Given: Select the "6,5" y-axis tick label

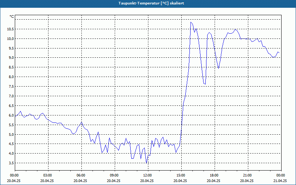Looking at the screenshot, I should click(11, 106).
